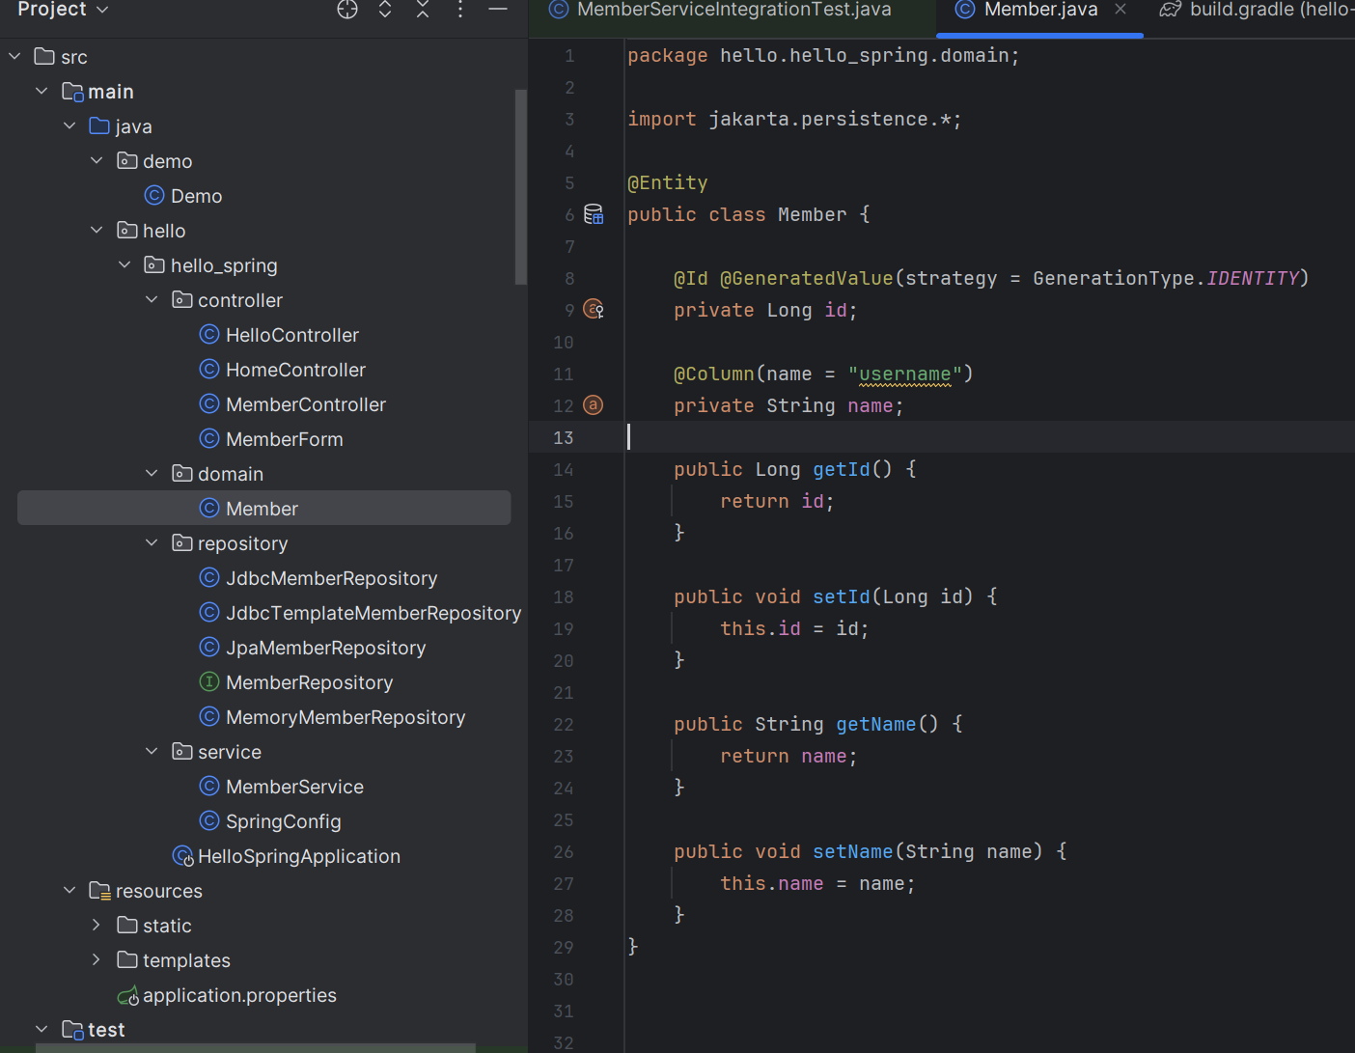Click the templates folder icon
The height and width of the screenshot is (1053, 1355).
127,959
